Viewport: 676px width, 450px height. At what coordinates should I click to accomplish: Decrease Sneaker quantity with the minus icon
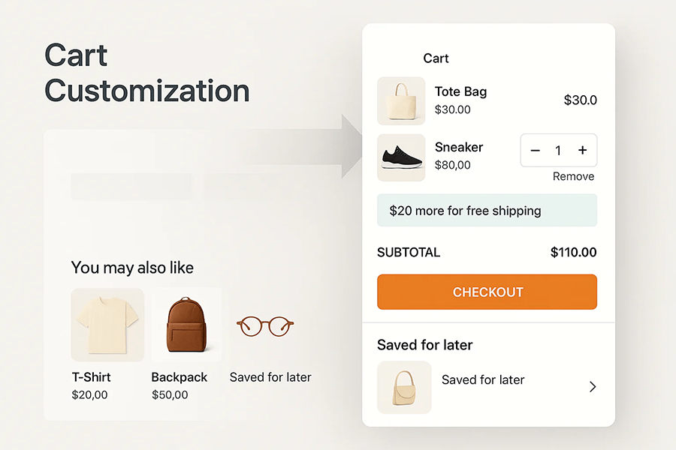pyautogui.click(x=535, y=150)
